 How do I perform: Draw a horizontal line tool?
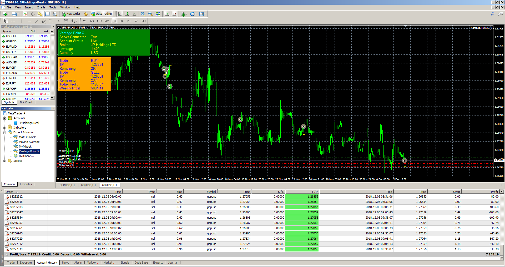[29, 21]
